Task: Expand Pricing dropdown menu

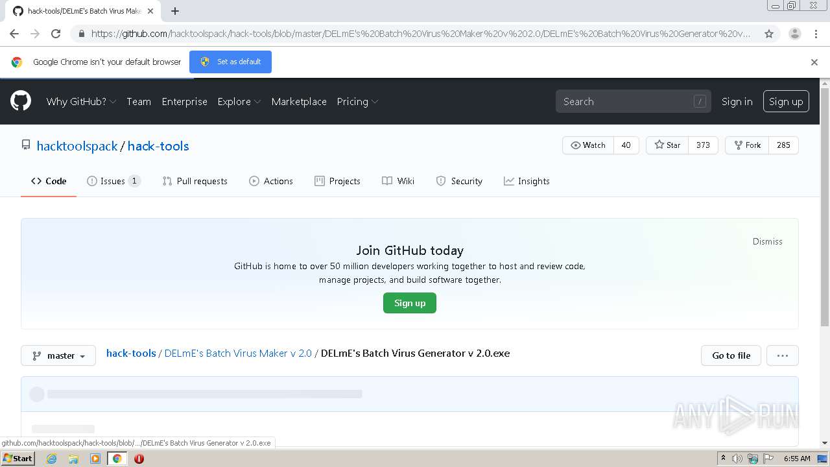Action: tap(357, 101)
